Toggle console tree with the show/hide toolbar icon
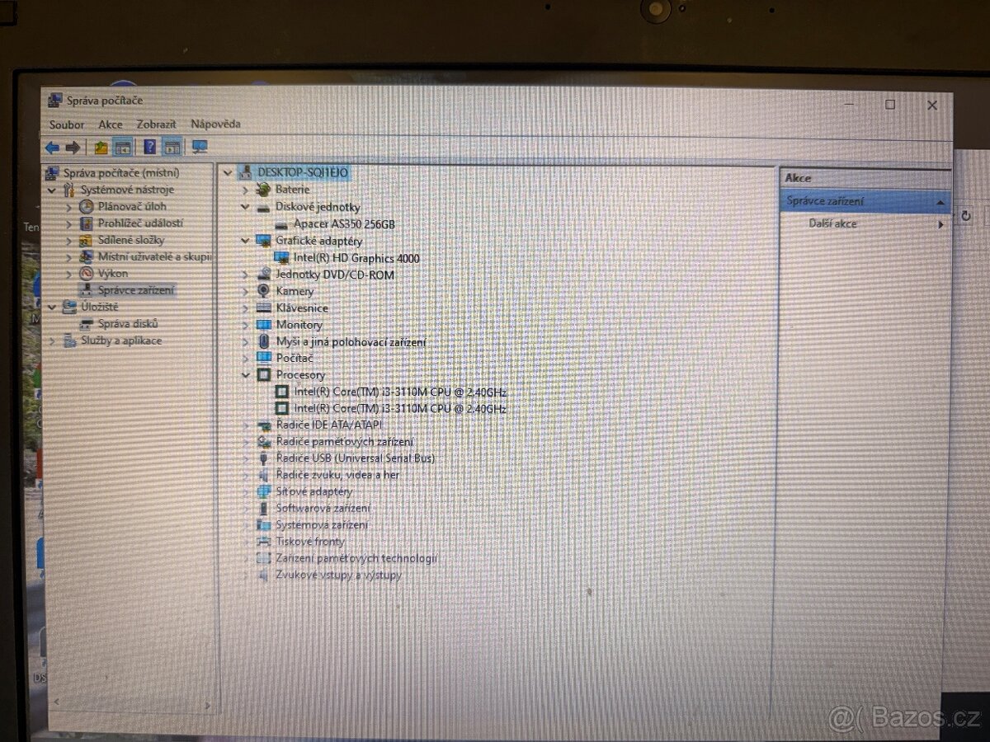Screen dimensions: 990x742 (121, 147)
